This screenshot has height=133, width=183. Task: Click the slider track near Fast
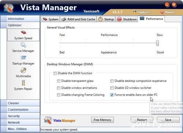point(61,43)
